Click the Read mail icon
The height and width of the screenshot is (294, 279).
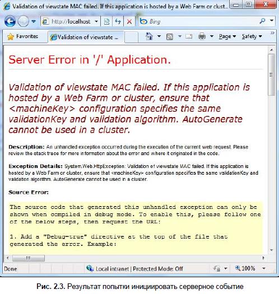tap(189, 36)
